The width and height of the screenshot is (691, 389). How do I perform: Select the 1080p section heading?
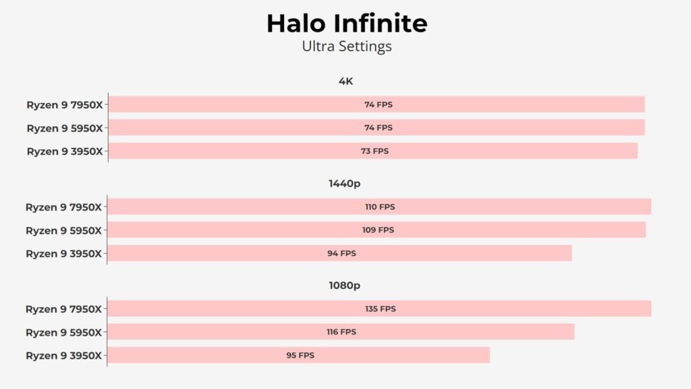345,286
